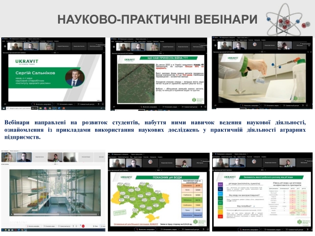Open File Explorer folder icon in Сергій Сальніков screenshot taskbar
Viewport: 315px width, 236px height.
(40, 108)
